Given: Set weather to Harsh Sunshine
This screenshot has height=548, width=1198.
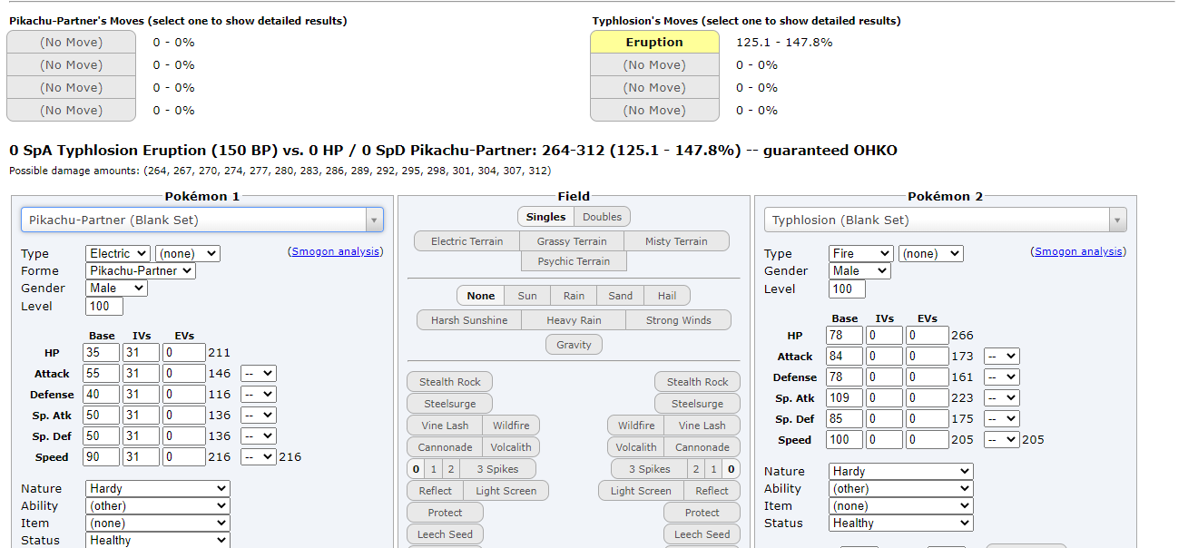Looking at the screenshot, I should (470, 320).
